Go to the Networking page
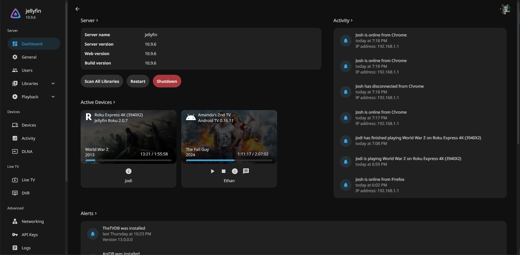 (32, 222)
